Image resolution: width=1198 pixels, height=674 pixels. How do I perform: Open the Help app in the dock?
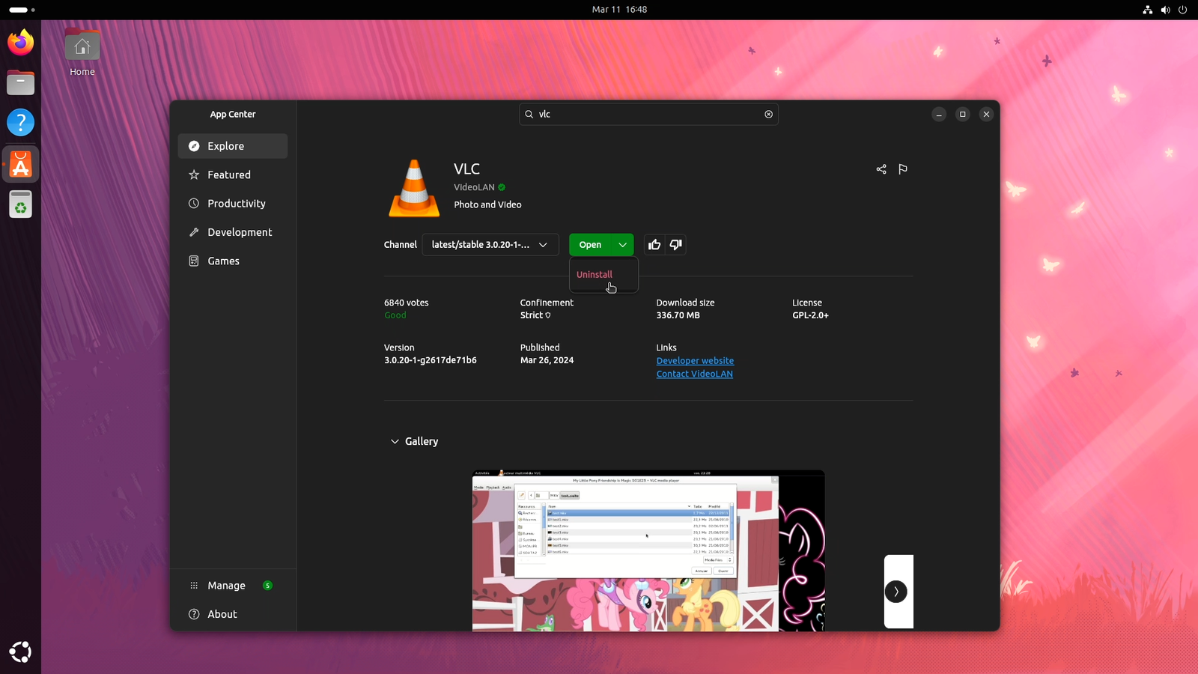pos(20,122)
